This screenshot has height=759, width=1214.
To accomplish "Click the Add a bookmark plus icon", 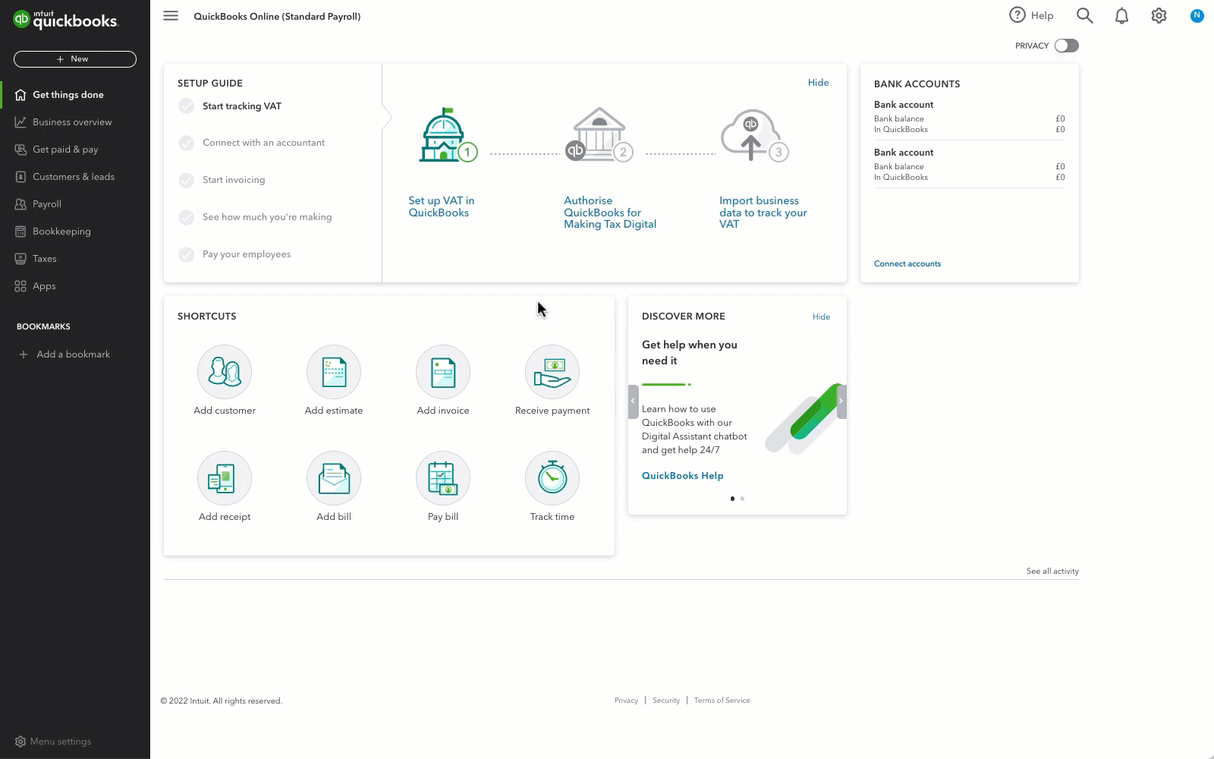I will [24, 354].
